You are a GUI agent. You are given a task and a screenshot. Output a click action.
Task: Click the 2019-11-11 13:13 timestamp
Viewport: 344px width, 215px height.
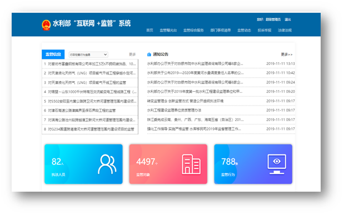point(281,64)
